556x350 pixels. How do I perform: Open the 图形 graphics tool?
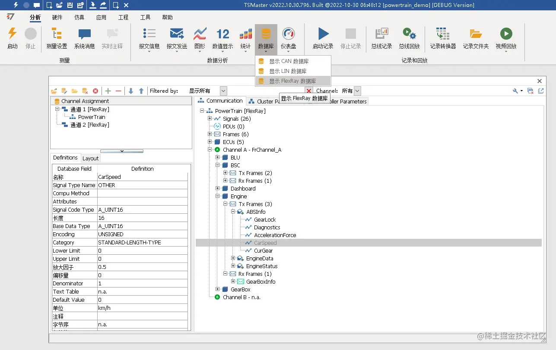pyautogui.click(x=200, y=38)
